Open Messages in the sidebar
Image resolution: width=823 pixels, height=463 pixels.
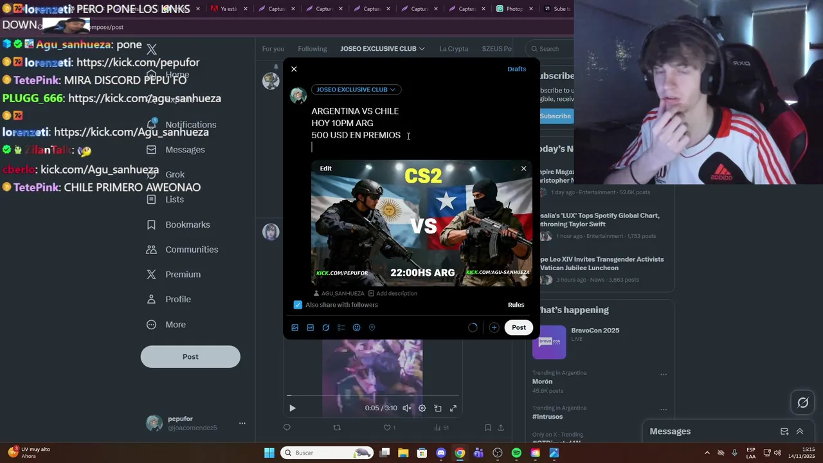pos(176,150)
